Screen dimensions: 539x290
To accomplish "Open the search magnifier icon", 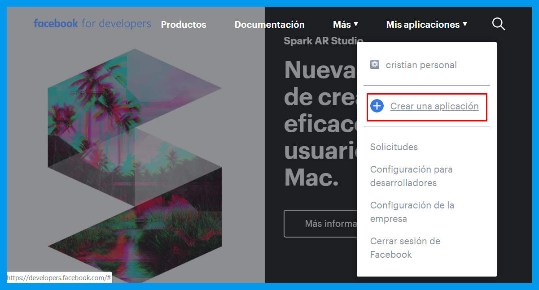I will point(499,24).
